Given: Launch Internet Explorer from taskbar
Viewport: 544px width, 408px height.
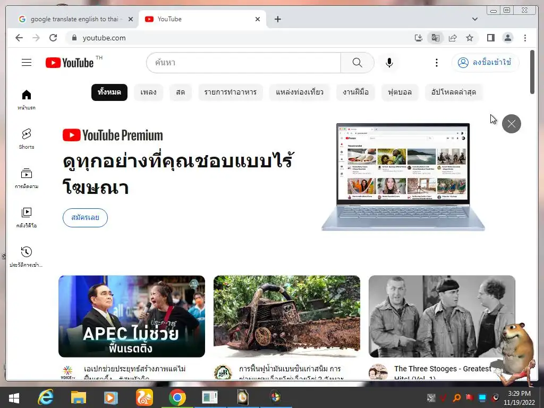Looking at the screenshot, I should click(46, 397).
